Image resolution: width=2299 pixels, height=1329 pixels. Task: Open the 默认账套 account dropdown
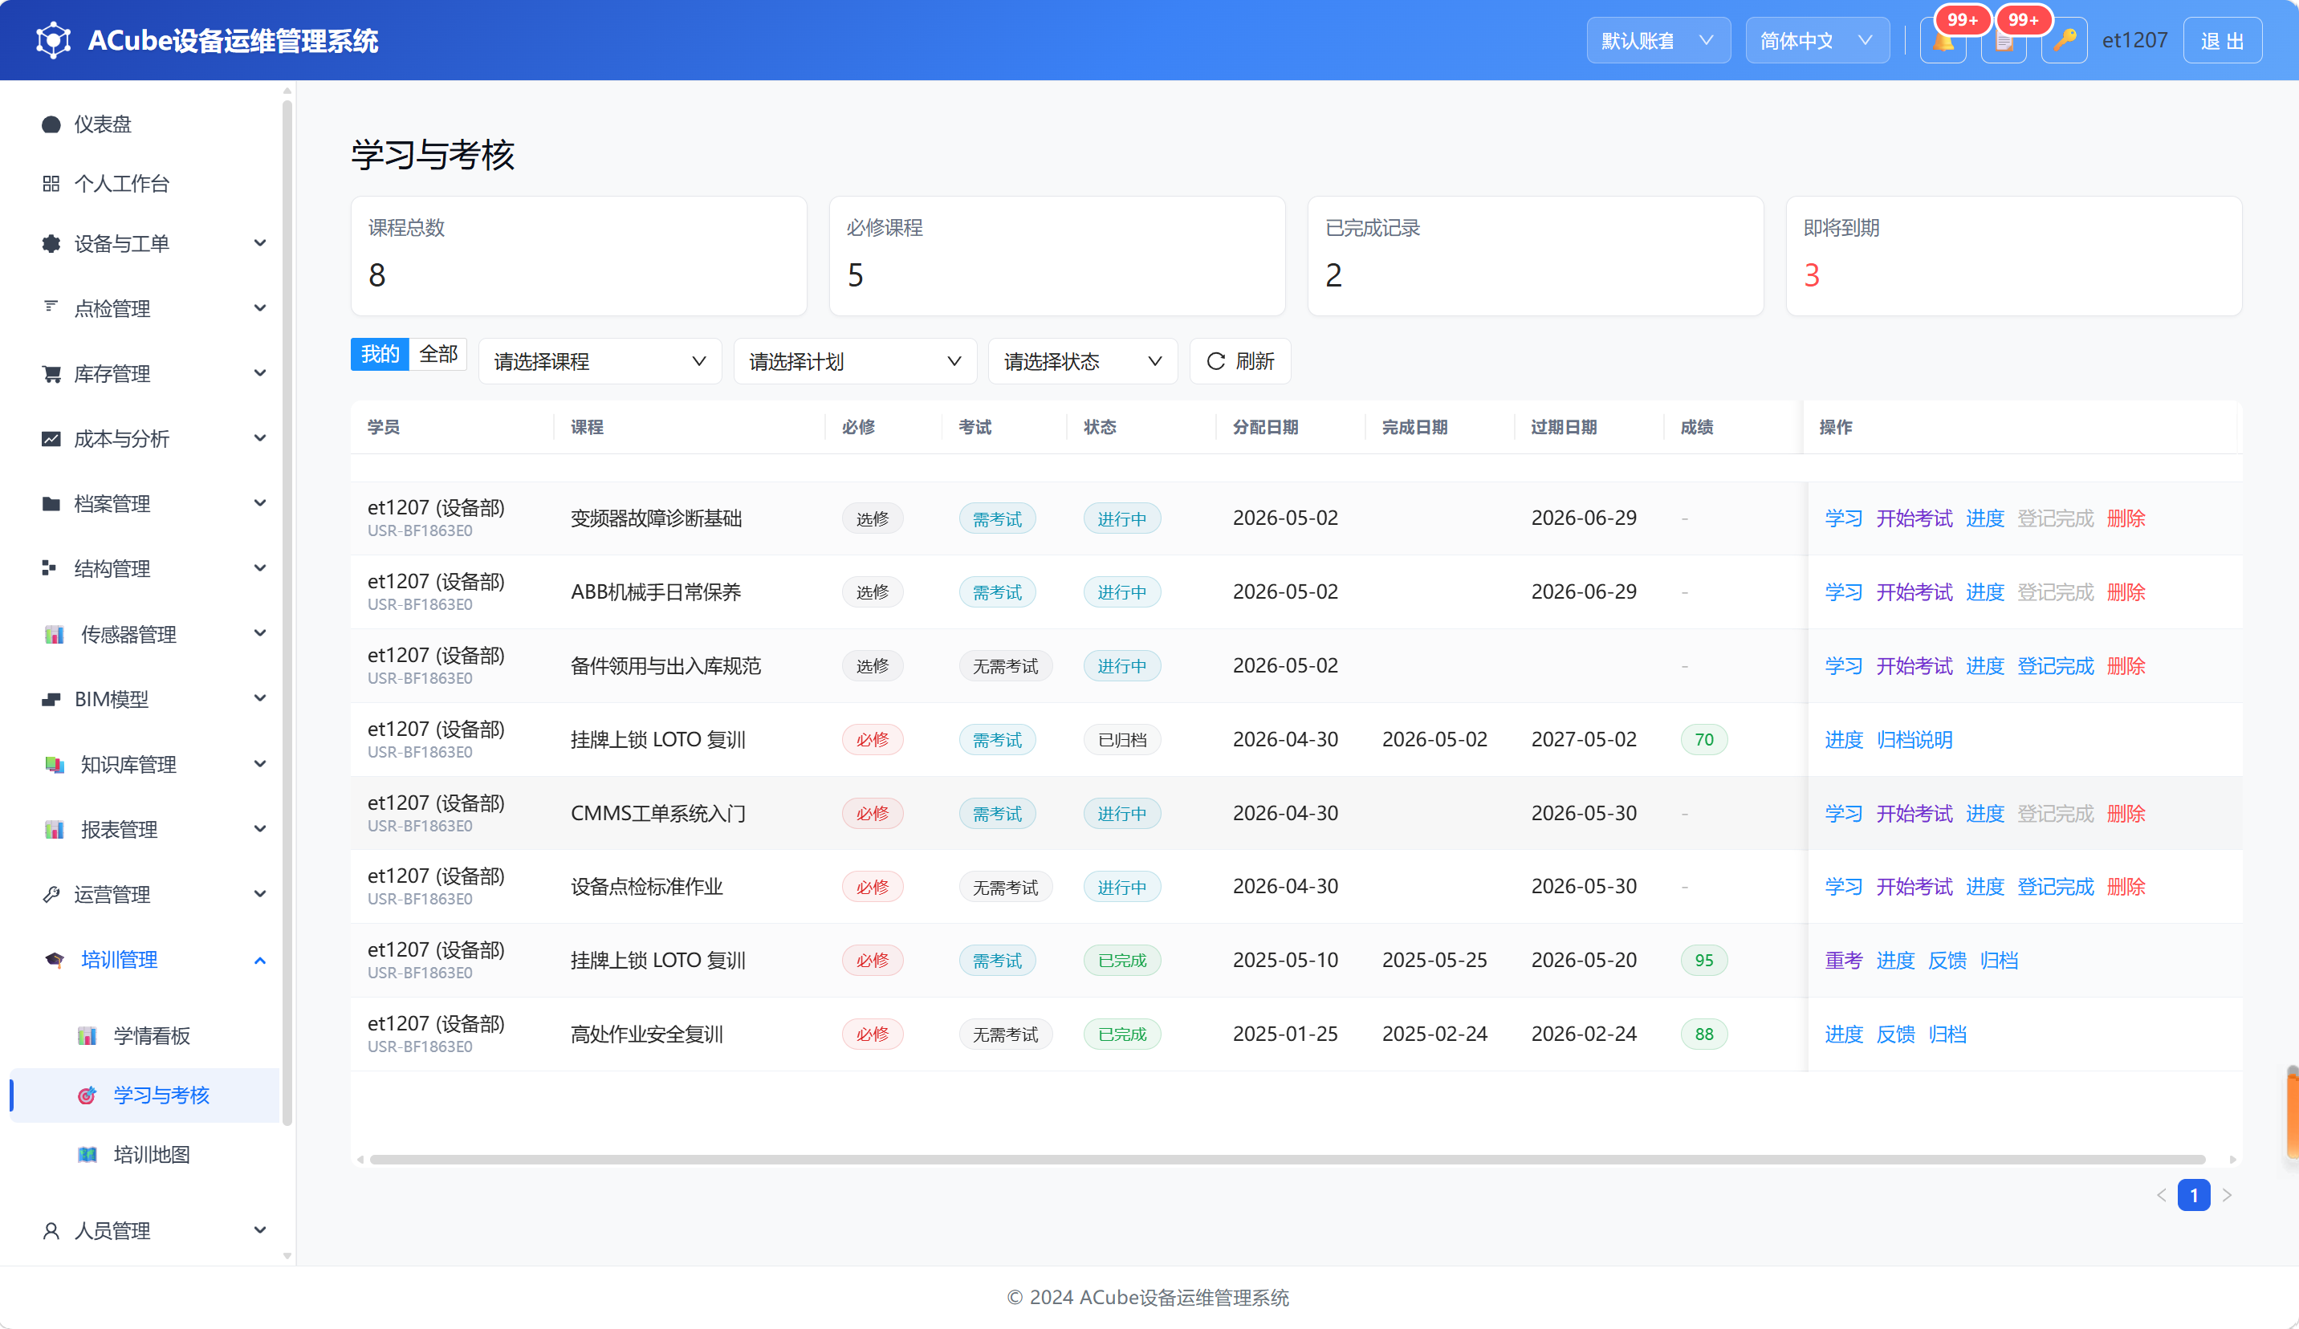tap(1658, 41)
